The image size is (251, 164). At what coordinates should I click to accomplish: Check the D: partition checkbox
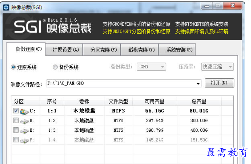[x=16, y=120]
